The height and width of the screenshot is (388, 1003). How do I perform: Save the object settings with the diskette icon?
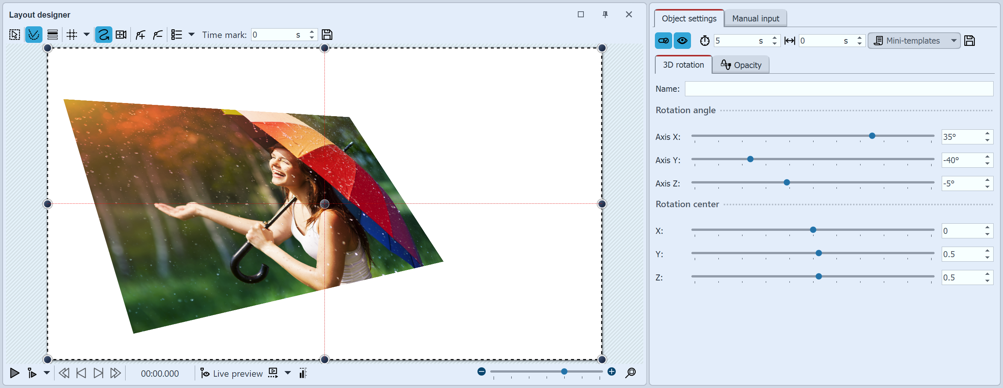(970, 41)
